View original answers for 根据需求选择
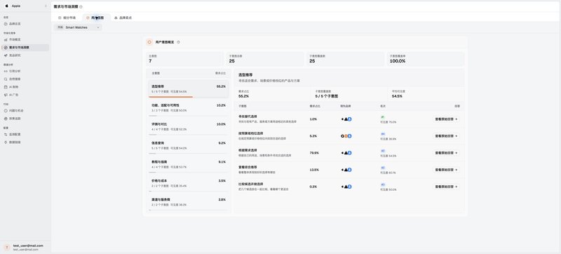Screen dimensions: 561x254 [446, 153]
